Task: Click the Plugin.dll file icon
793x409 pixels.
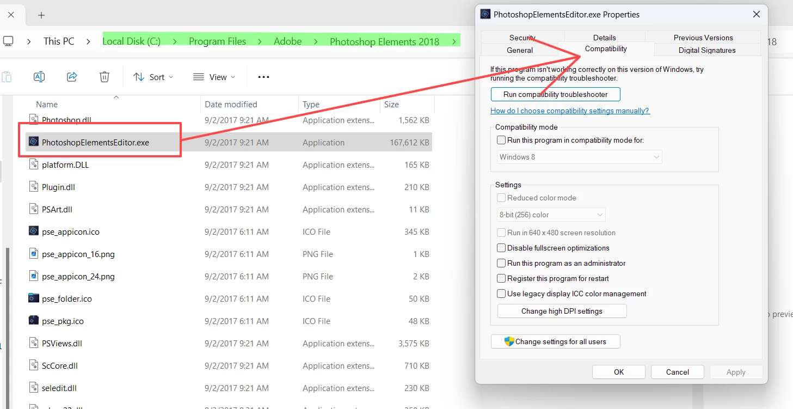Action: [x=34, y=187]
